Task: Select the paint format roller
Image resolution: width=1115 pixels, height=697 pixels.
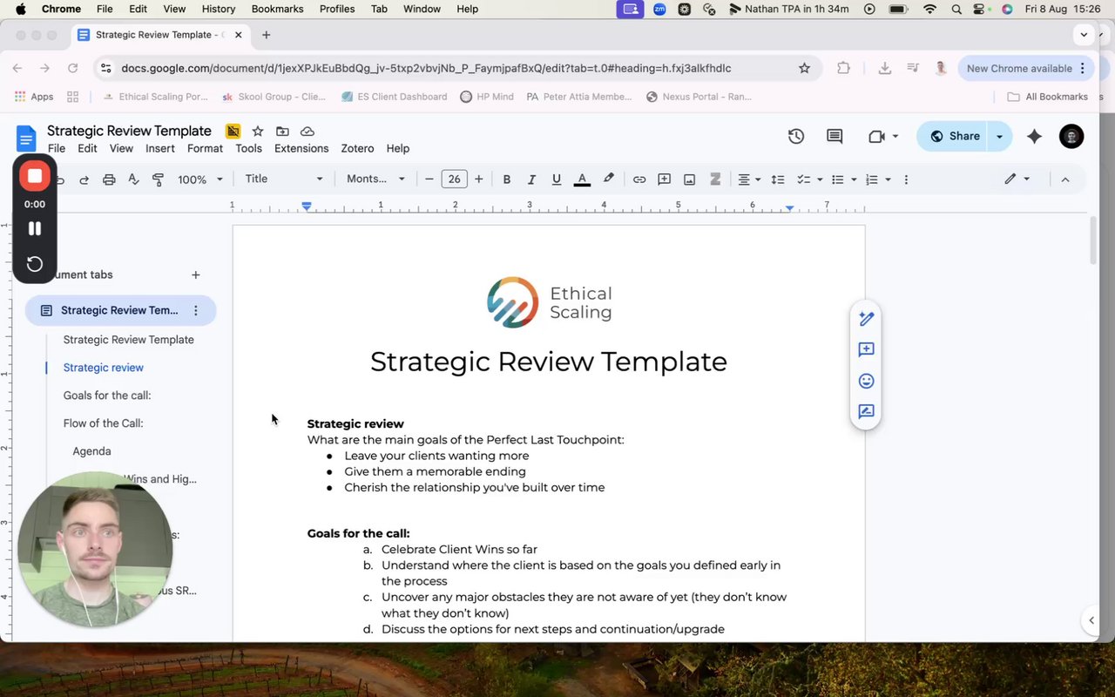Action: [158, 179]
